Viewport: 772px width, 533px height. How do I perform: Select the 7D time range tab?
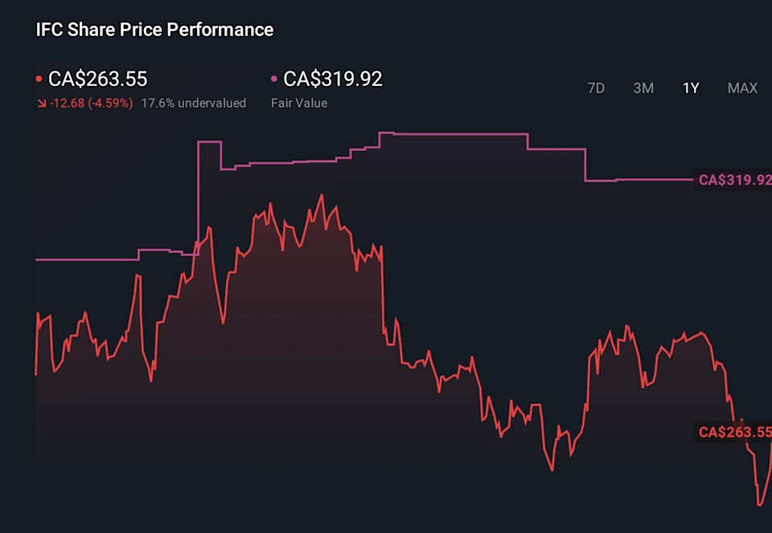(x=596, y=88)
